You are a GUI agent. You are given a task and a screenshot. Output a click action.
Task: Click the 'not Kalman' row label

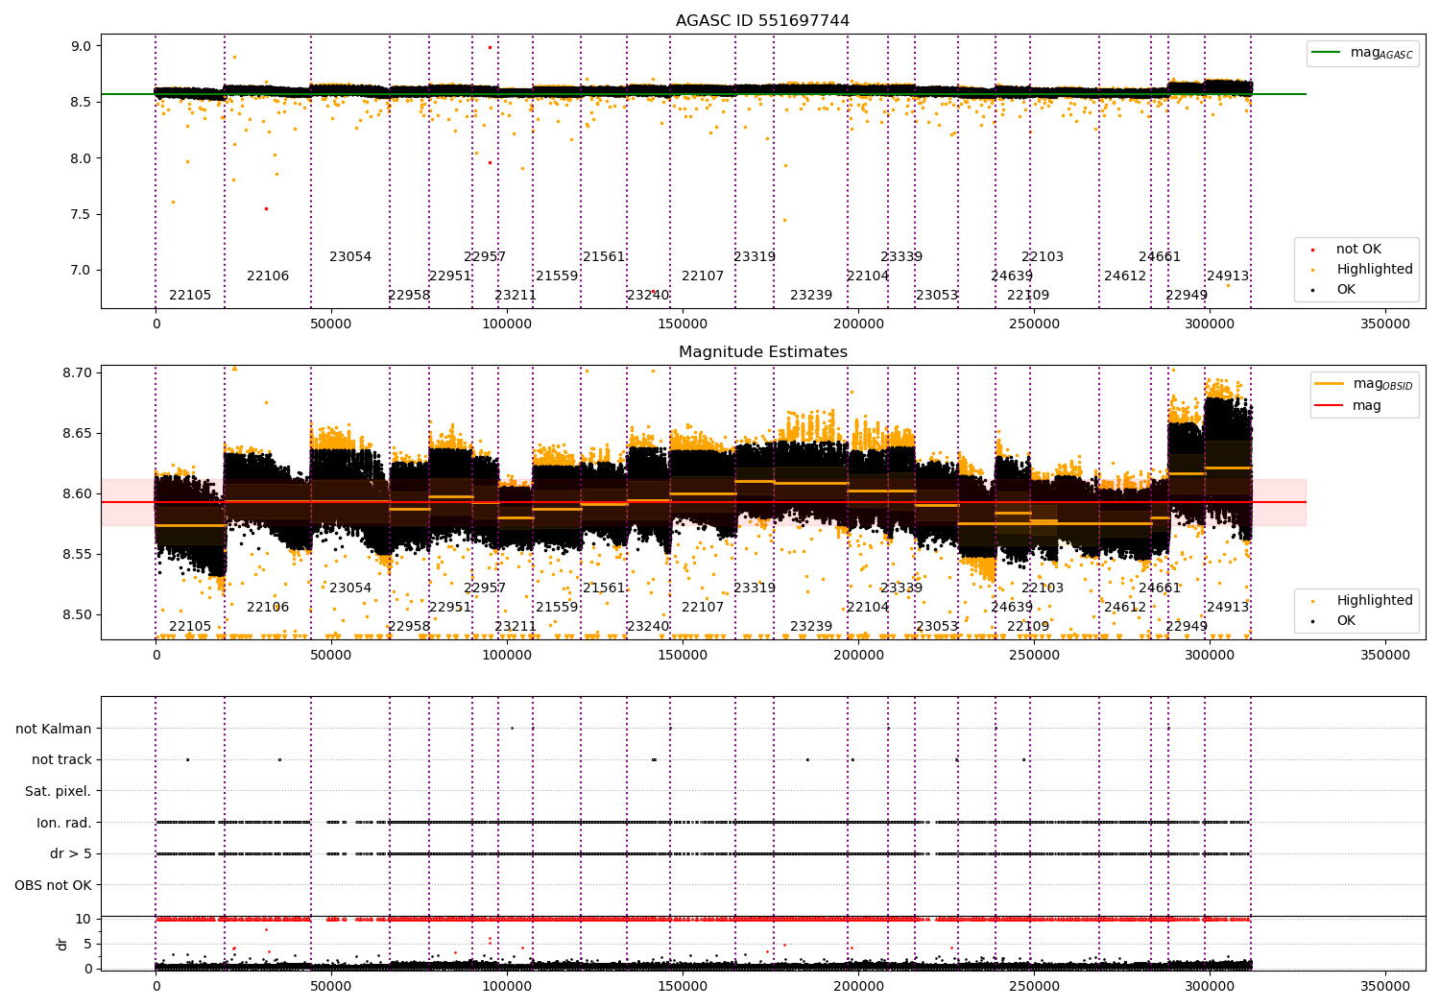(54, 730)
